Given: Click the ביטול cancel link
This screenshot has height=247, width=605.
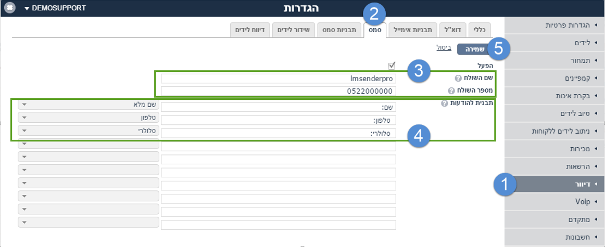Looking at the screenshot, I should coord(444,48).
